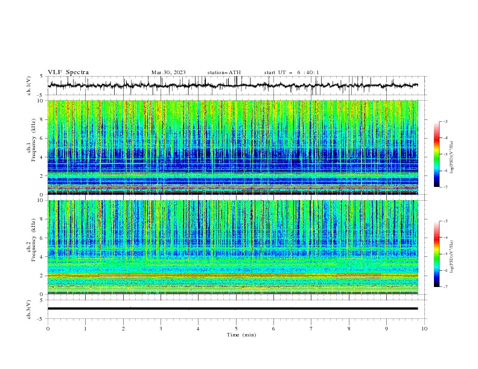Click the upper PSD color scale bar
Screen dimensions: 478x369
pyautogui.click(x=437, y=154)
